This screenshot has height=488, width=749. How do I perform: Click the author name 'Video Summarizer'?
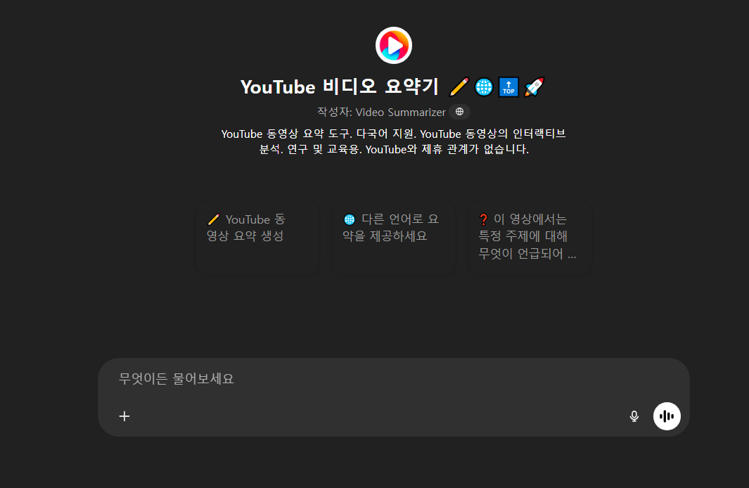coord(400,113)
